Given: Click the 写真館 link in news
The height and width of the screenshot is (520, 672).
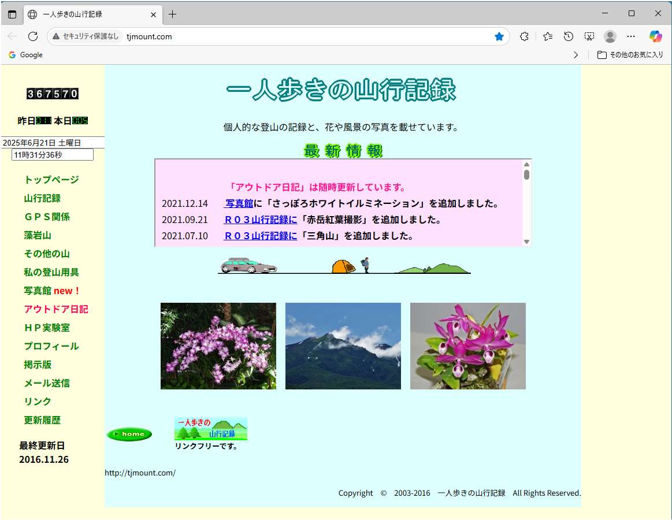Looking at the screenshot, I should click(x=239, y=203).
